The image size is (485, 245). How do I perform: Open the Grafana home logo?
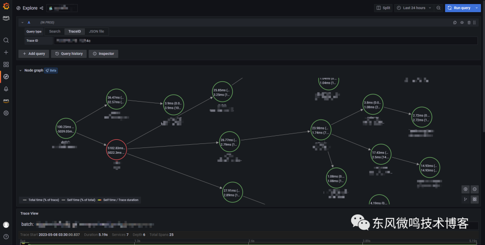[6, 6]
